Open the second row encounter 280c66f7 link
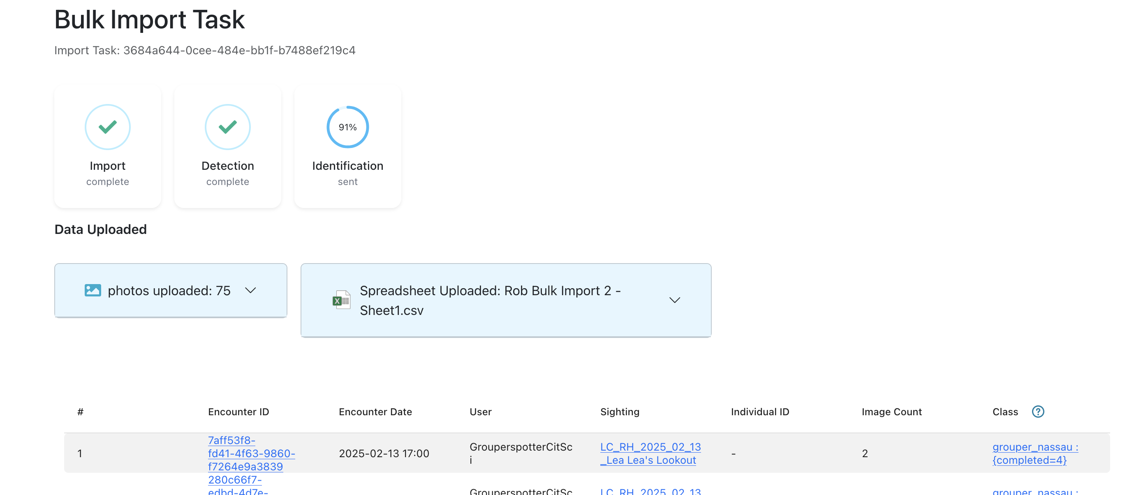 (235, 480)
